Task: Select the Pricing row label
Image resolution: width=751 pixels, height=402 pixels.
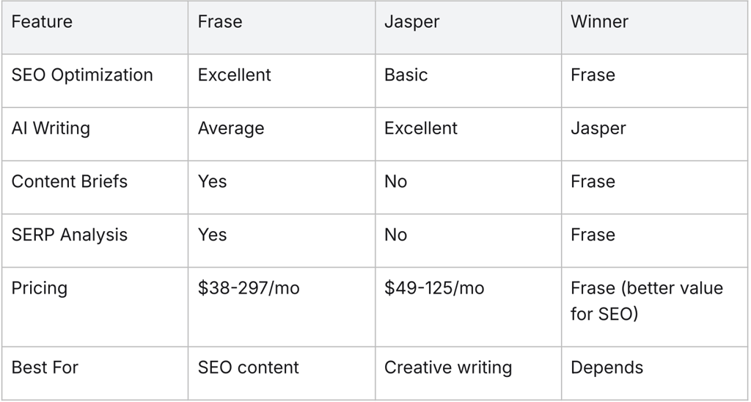Action: (x=39, y=288)
